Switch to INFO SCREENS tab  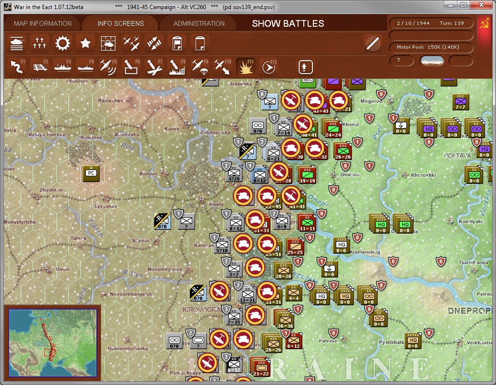coord(121,23)
